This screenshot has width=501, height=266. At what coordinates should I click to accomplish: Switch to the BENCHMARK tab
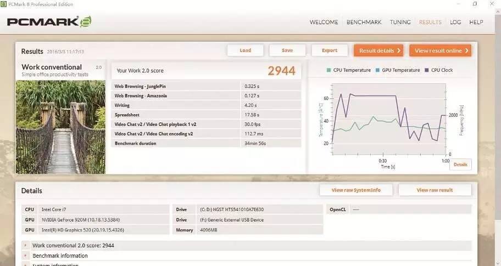click(364, 22)
